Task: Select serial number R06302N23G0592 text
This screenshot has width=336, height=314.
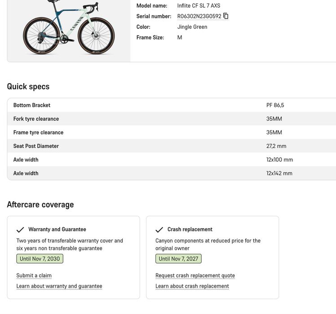Action: 199,16
